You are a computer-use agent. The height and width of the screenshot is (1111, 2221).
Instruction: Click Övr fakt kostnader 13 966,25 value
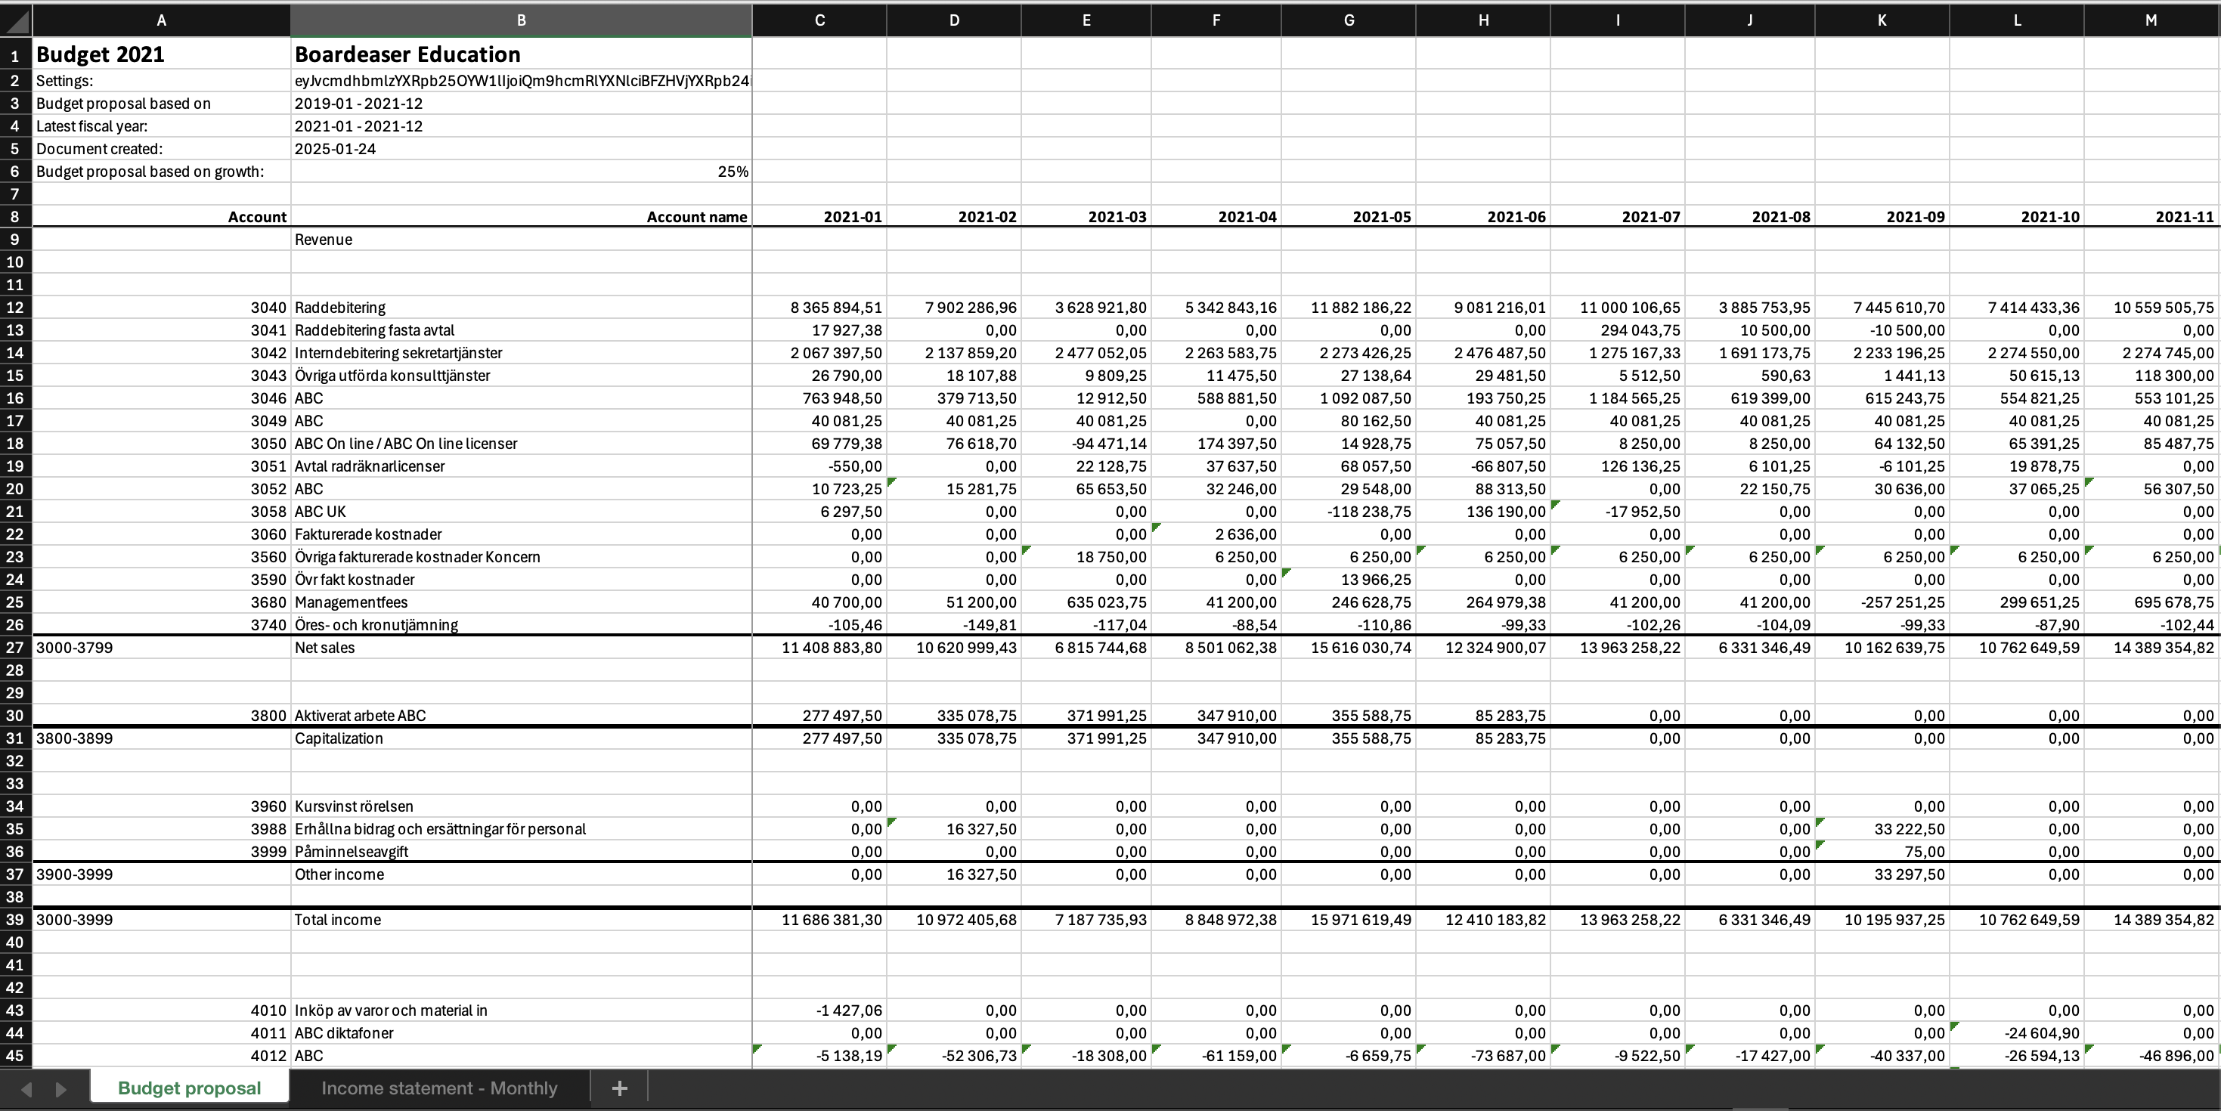tap(1349, 579)
